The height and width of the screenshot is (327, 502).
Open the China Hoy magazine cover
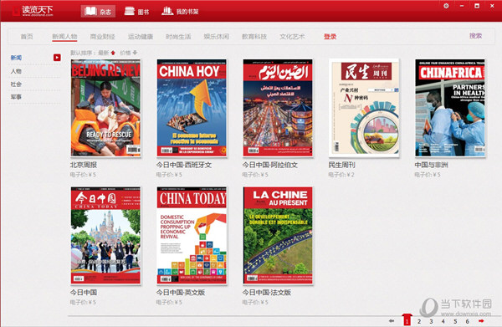[192, 108]
